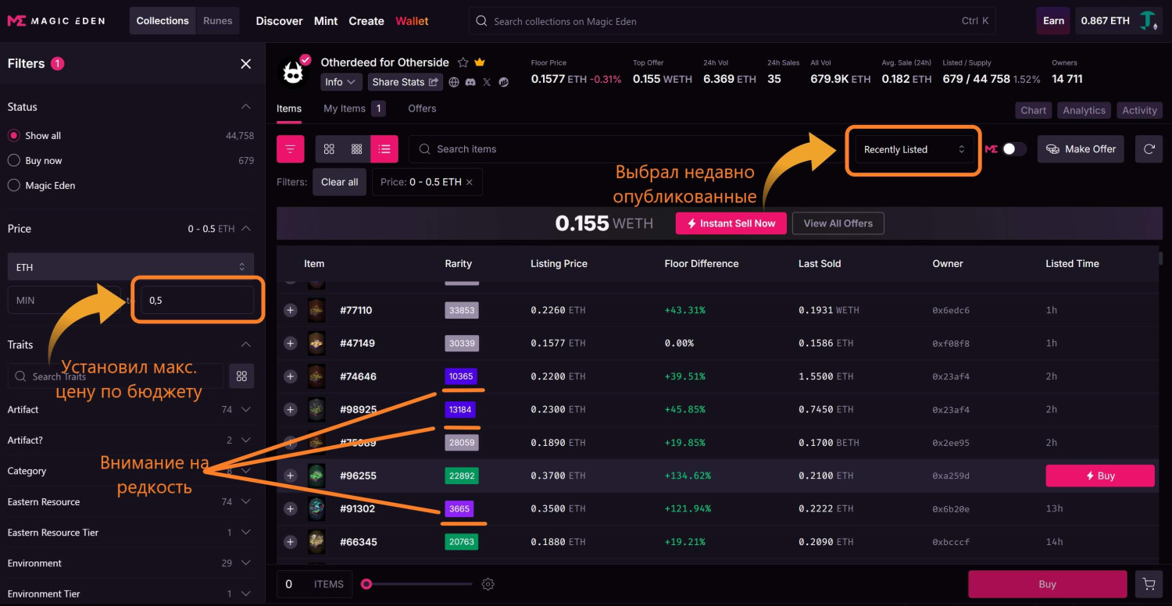Open the shopping cart icon
Image resolution: width=1172 pixels, height=606 pixels.
click(x=1149, y=584)
